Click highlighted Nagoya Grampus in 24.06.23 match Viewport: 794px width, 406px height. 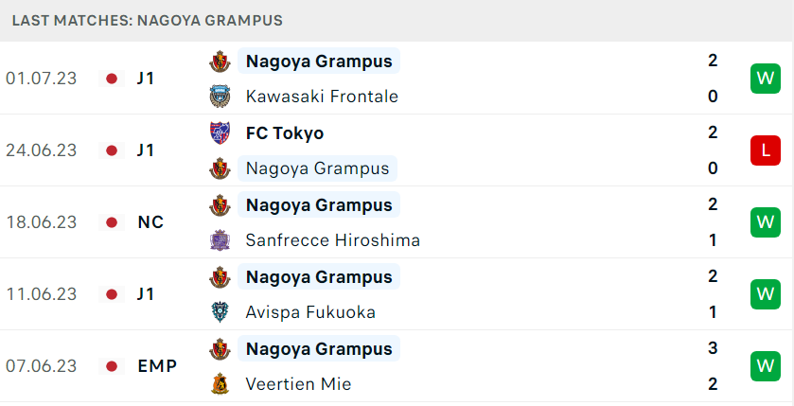317,168
